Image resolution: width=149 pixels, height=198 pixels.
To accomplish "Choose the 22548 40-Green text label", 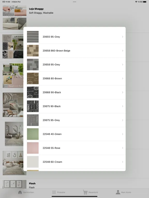I will click(52, 134).
